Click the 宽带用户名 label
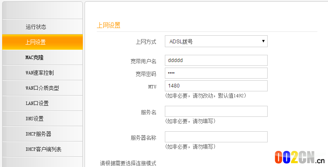The height and width of the screenshot is (167, 328). pyautogui.click(x=143, y=61)
